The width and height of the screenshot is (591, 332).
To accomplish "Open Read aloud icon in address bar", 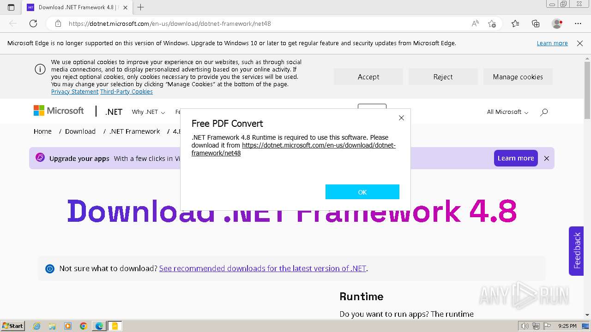I will point(475,24).
